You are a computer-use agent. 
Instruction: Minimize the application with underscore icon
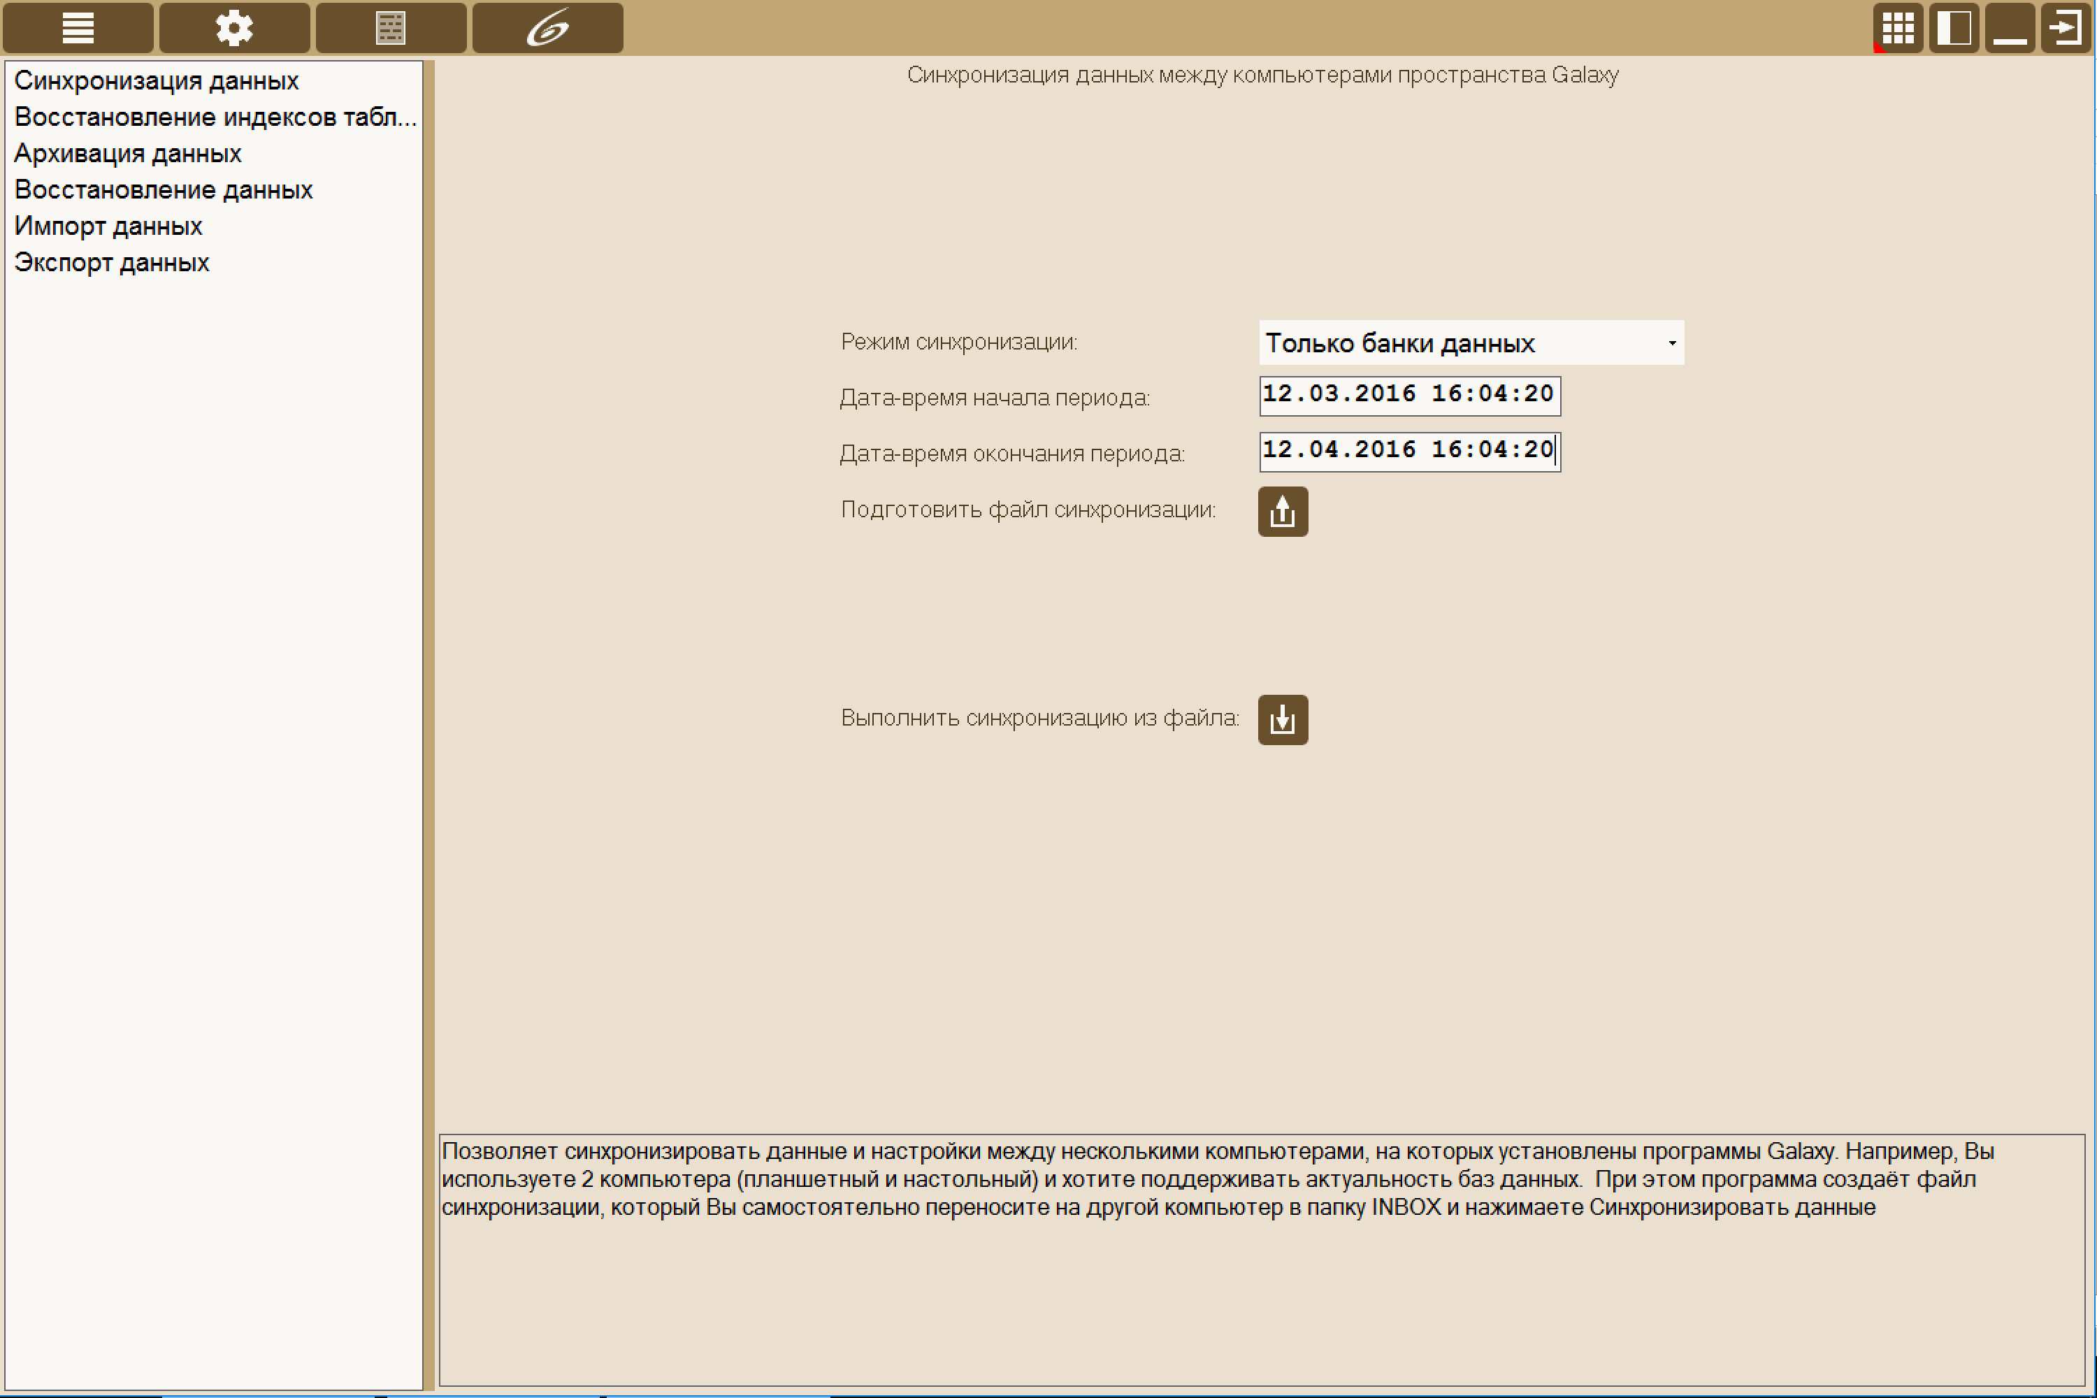pyautogui.click(x=2010, y=28)
